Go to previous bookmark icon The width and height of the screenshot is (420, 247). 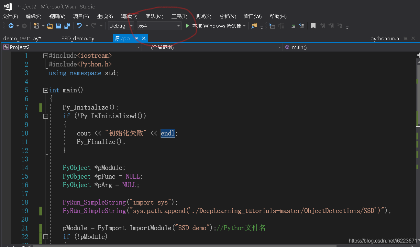click(323, 26)
